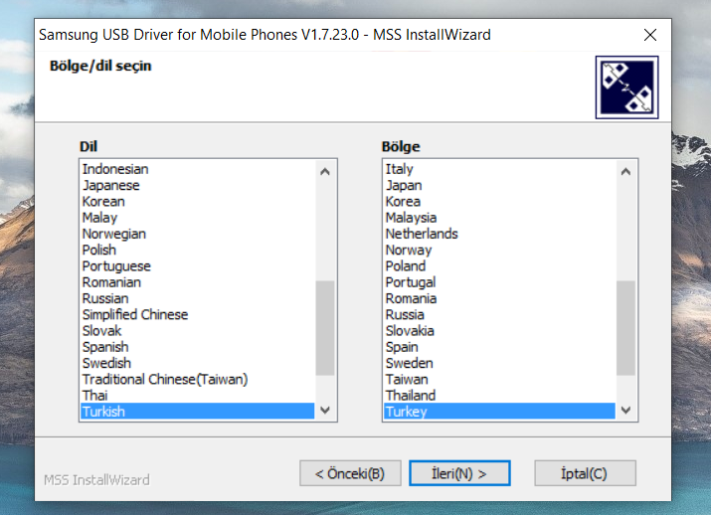Image resolution: width=711 pixels, height=515 pixels.
Task: Pick Swedish from the Dil list
Action: pos(198,363)
